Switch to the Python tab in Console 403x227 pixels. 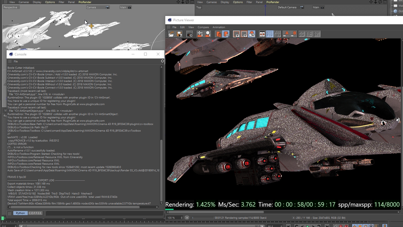click(x=20, y=213)
